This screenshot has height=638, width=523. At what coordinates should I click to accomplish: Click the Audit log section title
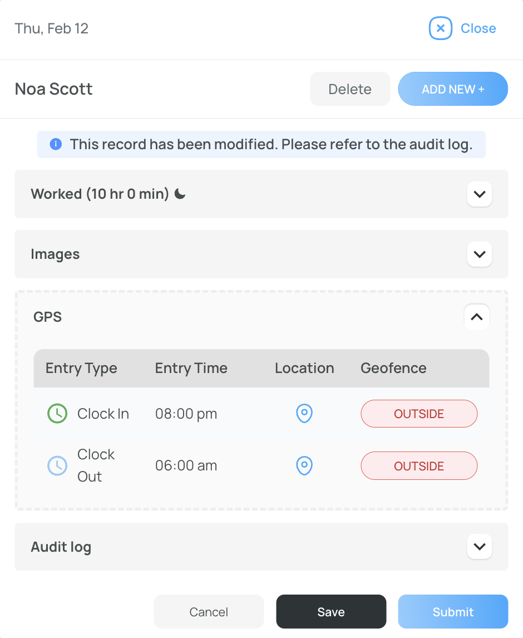click(x=61, y=547)
